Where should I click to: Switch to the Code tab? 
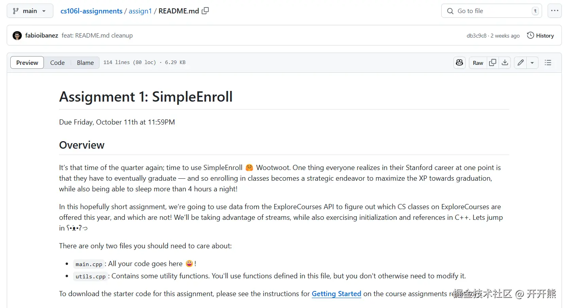coord(57,62)
